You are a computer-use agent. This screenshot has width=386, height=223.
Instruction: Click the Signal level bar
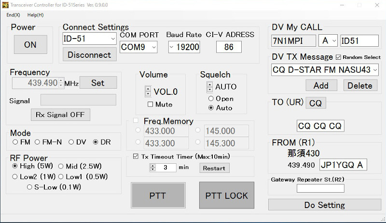(x=78, y=100)
